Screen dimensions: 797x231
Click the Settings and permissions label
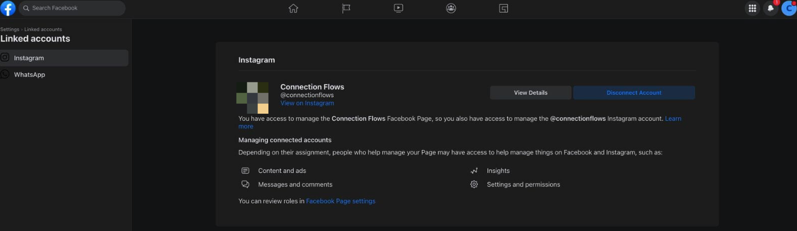523,184
